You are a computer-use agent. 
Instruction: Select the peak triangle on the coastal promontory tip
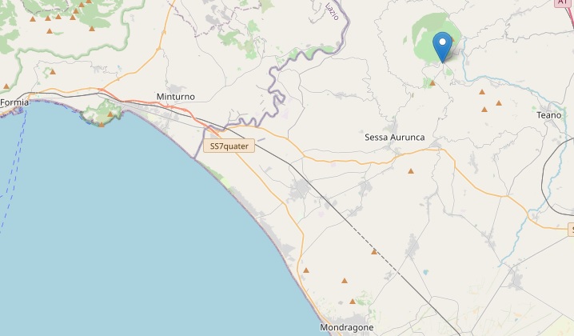coord(102,125)
